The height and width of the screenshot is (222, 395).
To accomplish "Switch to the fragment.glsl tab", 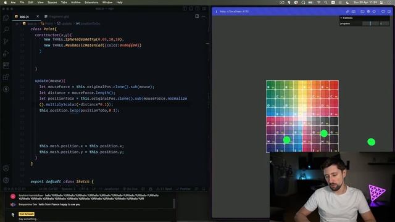I will (57, 17).
